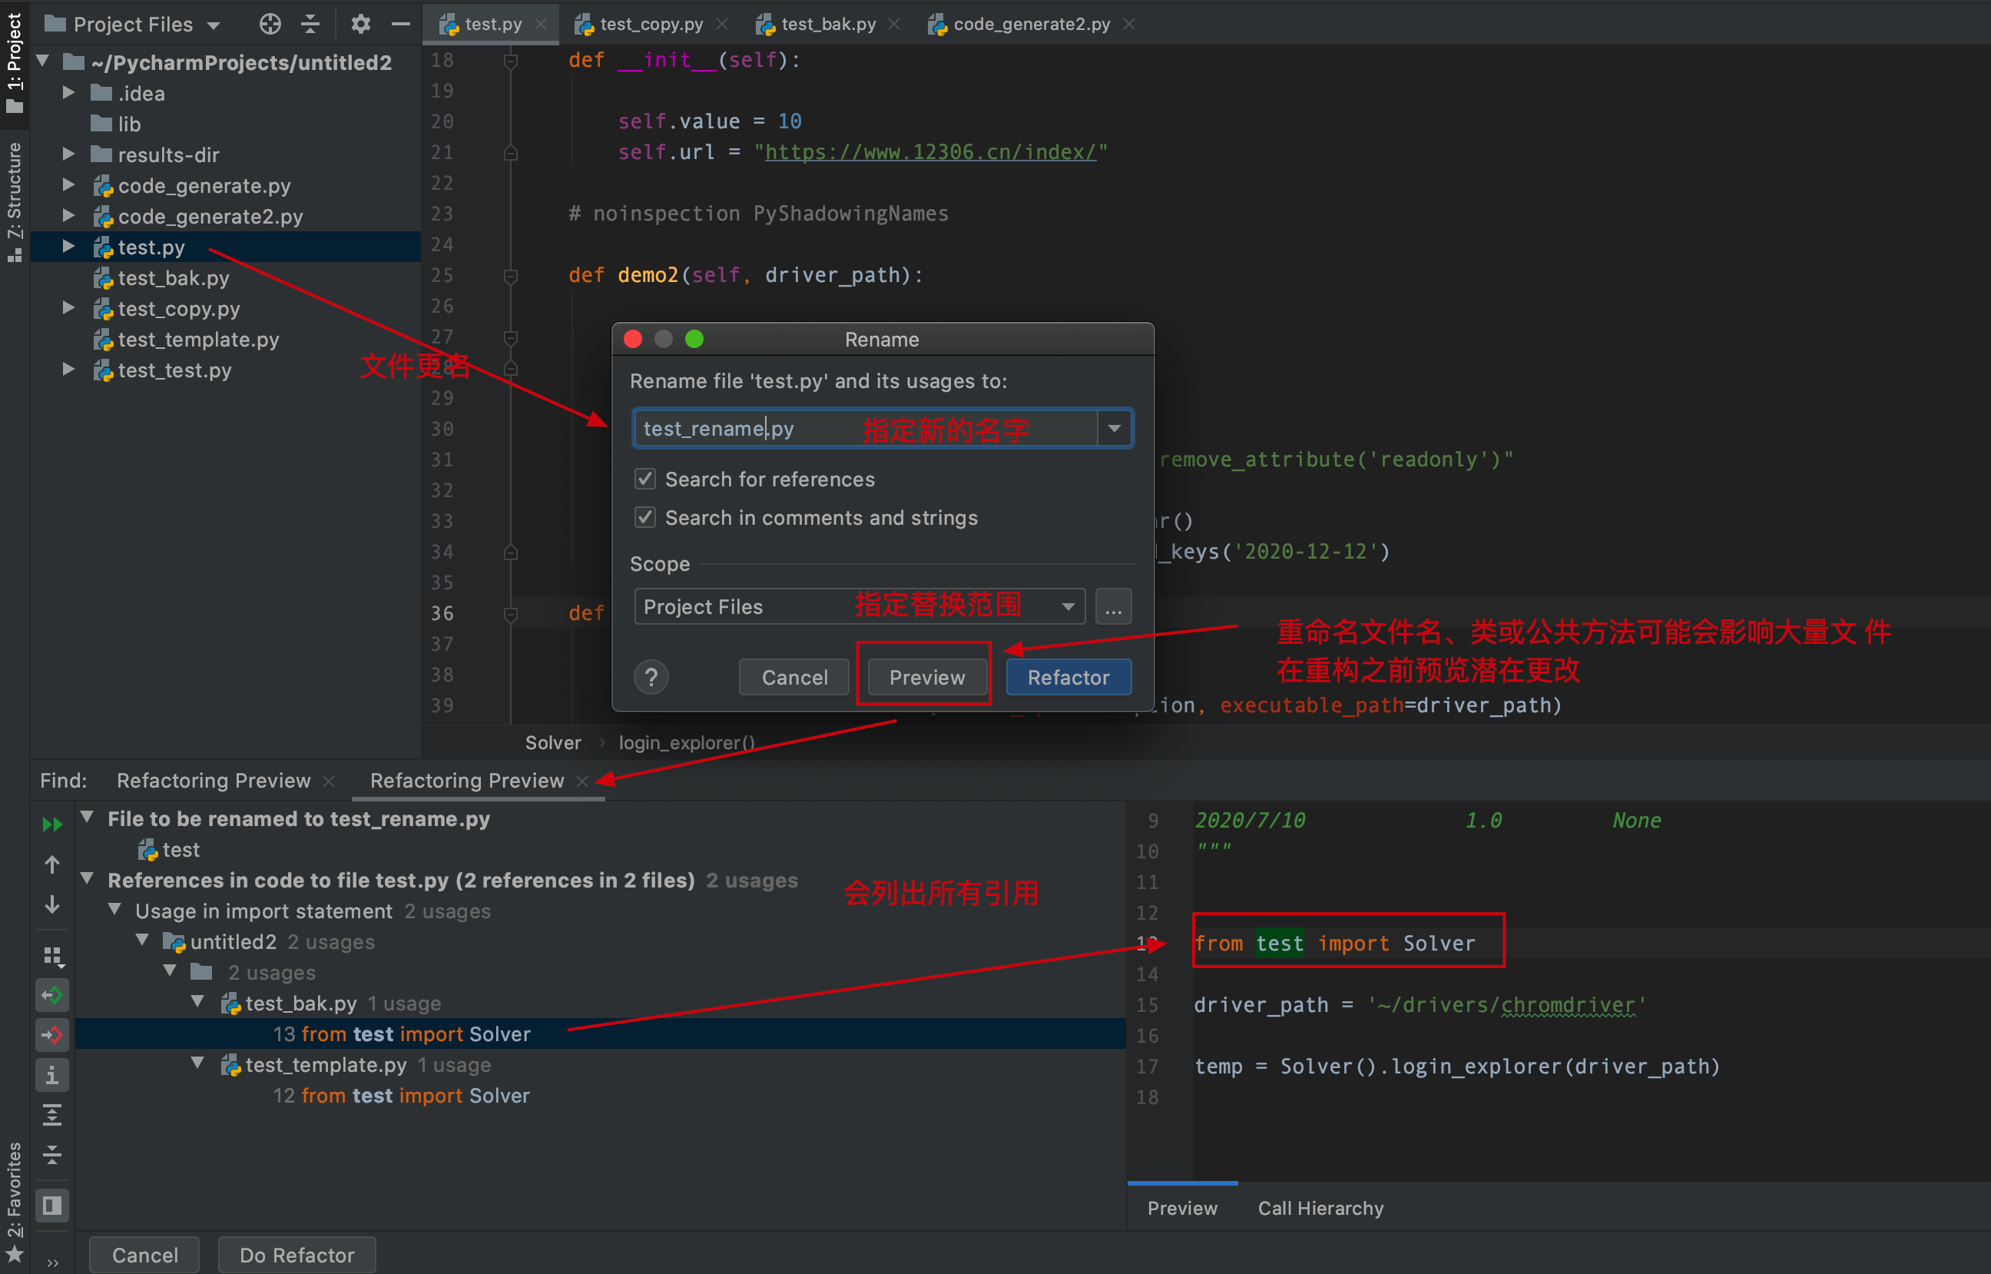Open the 1: Project tool window

pyautogui.click(x=14, y=62)
